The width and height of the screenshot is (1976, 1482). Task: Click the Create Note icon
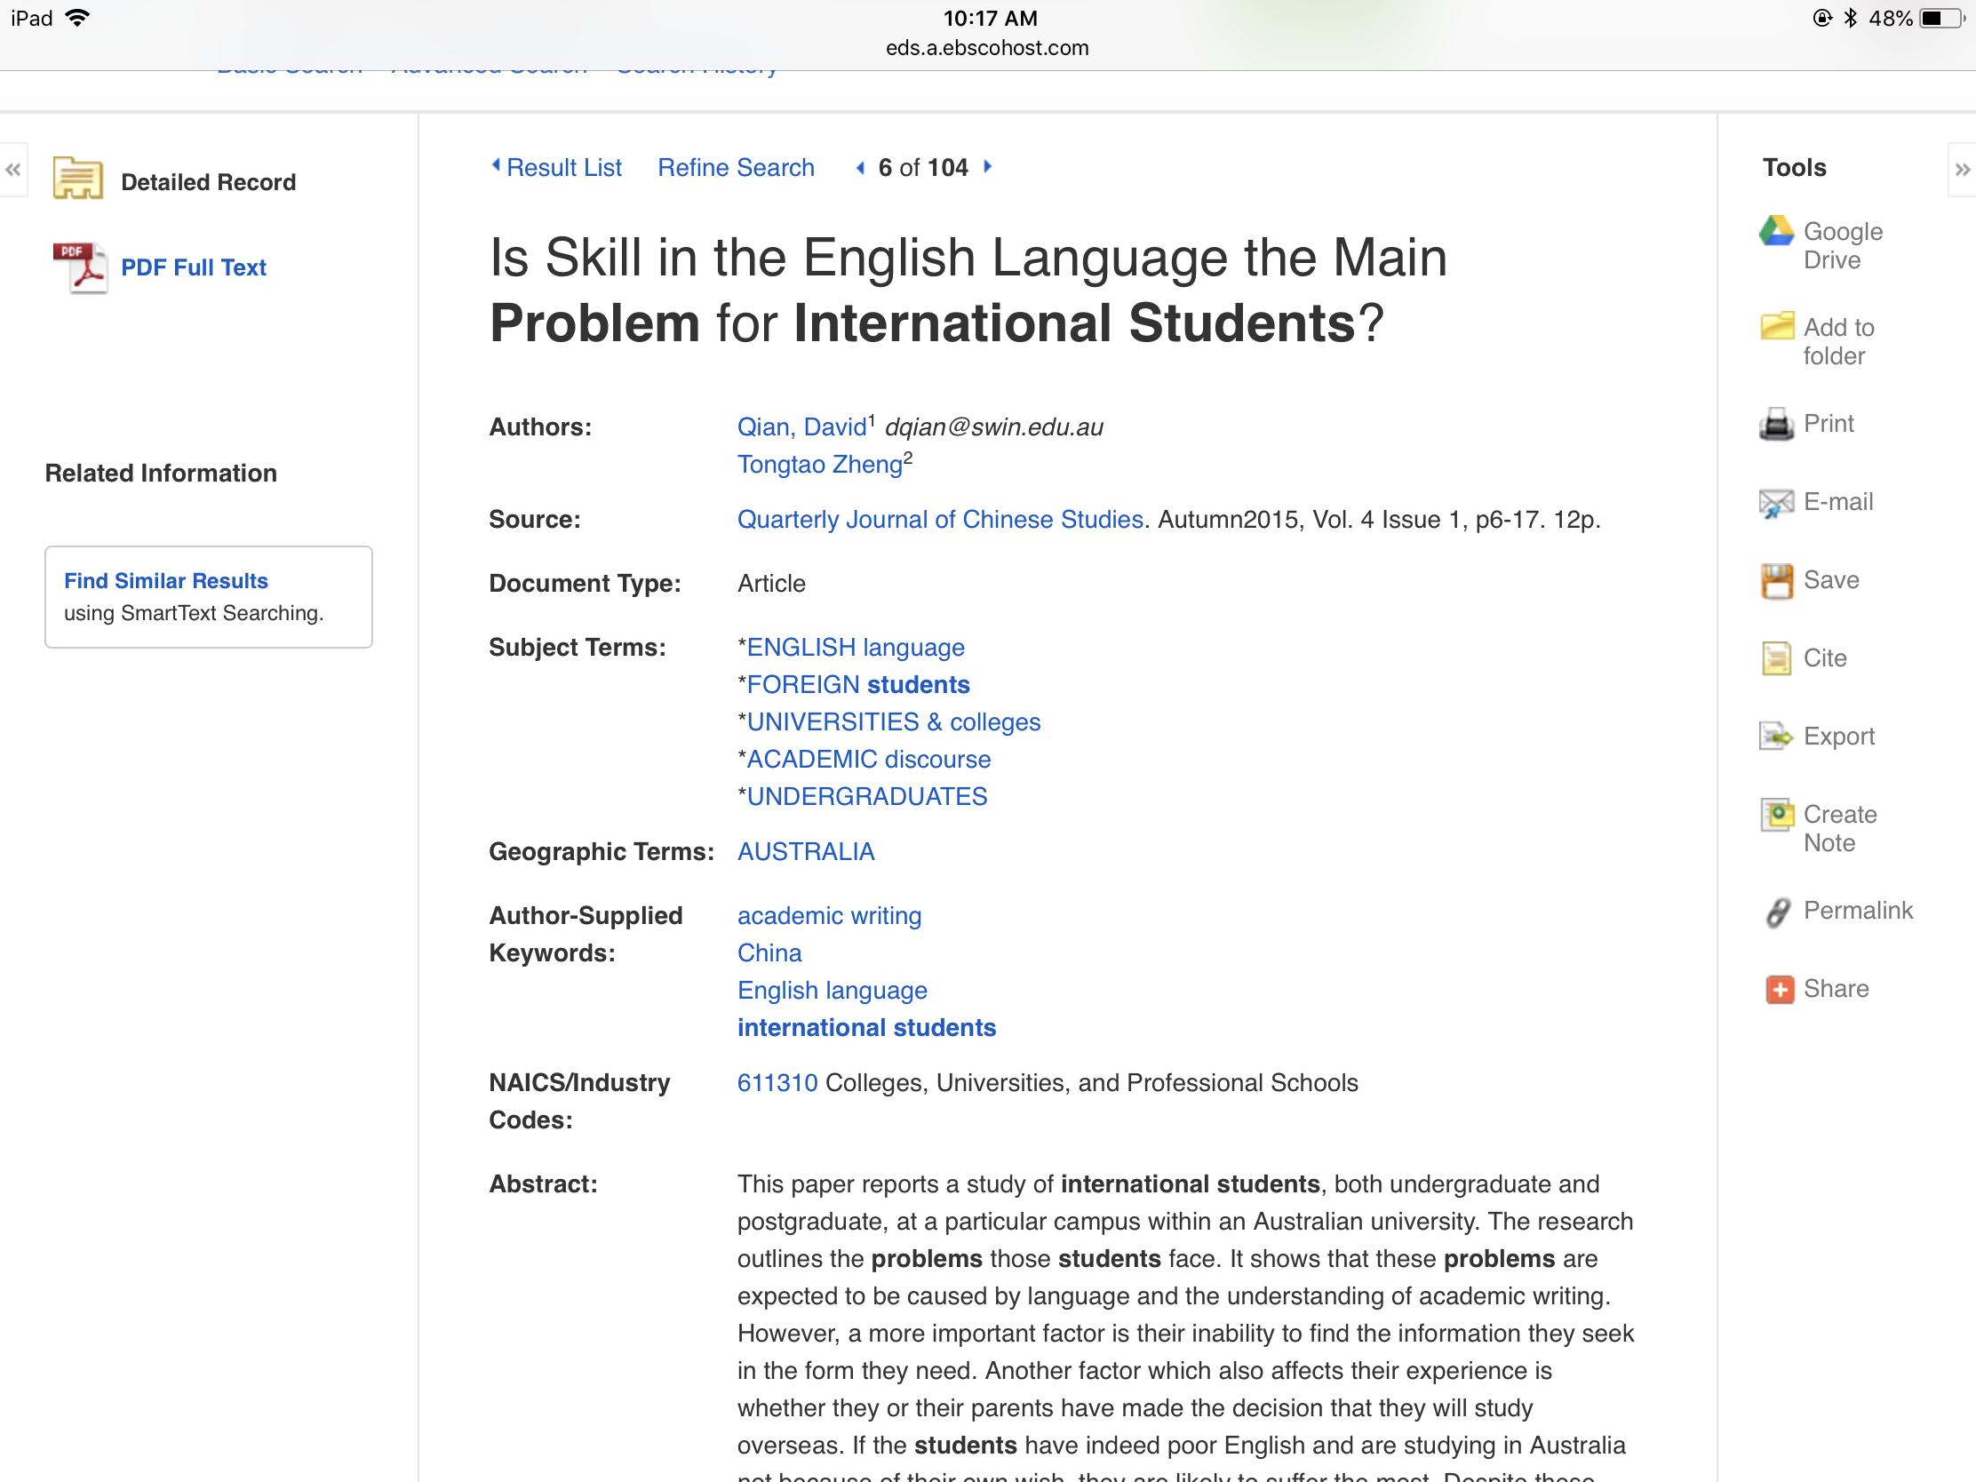coord(1776,815)
